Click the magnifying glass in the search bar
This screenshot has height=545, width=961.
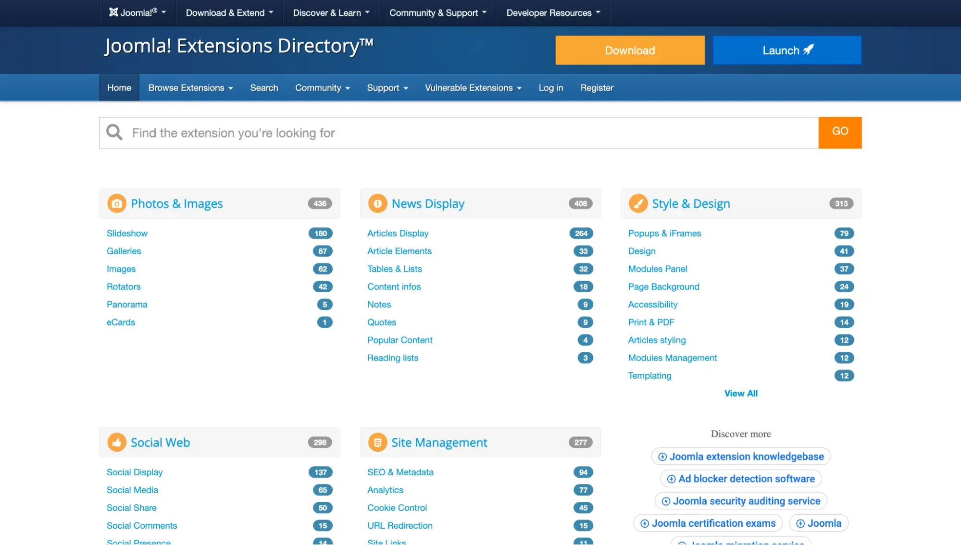pos(114,132)
